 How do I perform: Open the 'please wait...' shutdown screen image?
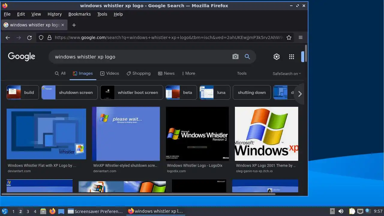pyautogui.click(x=126, y=134)
